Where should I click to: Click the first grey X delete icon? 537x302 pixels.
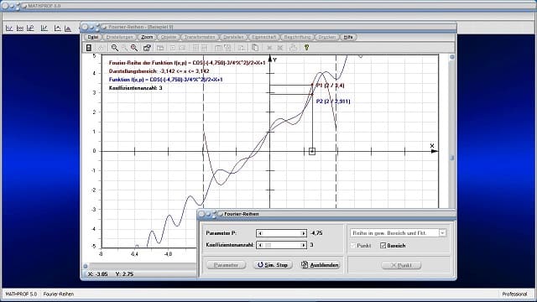[269, 48]
